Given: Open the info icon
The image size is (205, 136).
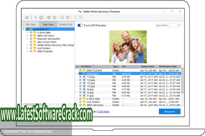Looking at the screenshot, I should tap(62, 18).
